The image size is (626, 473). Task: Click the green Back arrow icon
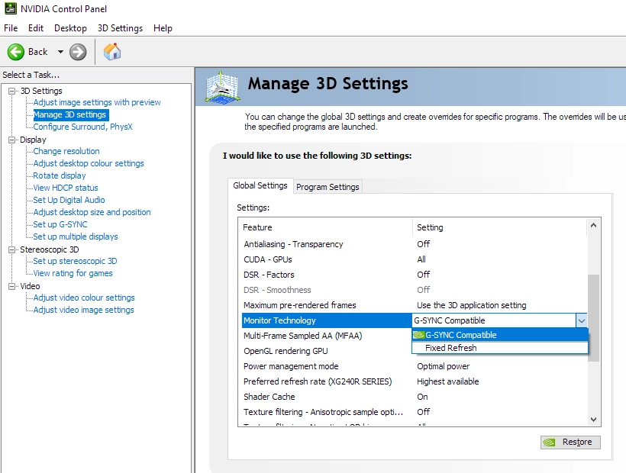(x=16, y=52)
